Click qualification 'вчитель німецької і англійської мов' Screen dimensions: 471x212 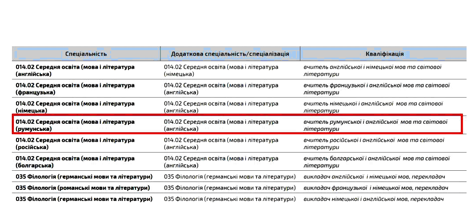pos(372,107)
